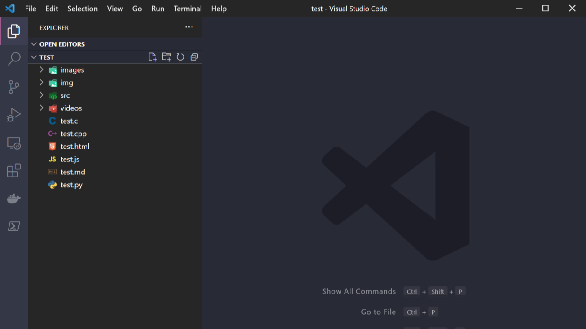Click the EXPLORER panel title
The image size is (586, 329).
click(54, 28)
